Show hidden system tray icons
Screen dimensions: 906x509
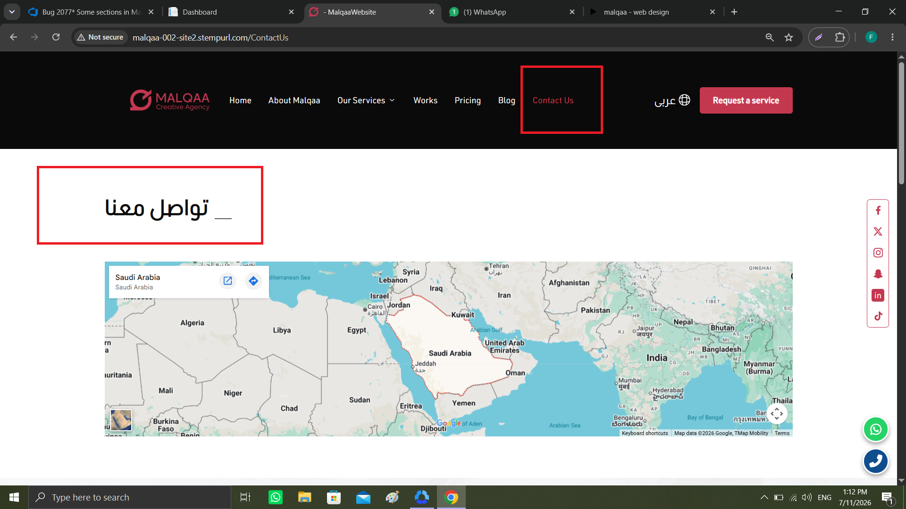coord(764,497)
